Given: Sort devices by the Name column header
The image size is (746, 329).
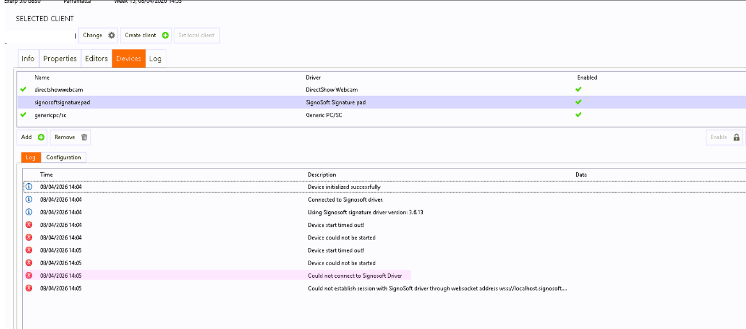Looking at the screenshot, I should pos(42,77).
